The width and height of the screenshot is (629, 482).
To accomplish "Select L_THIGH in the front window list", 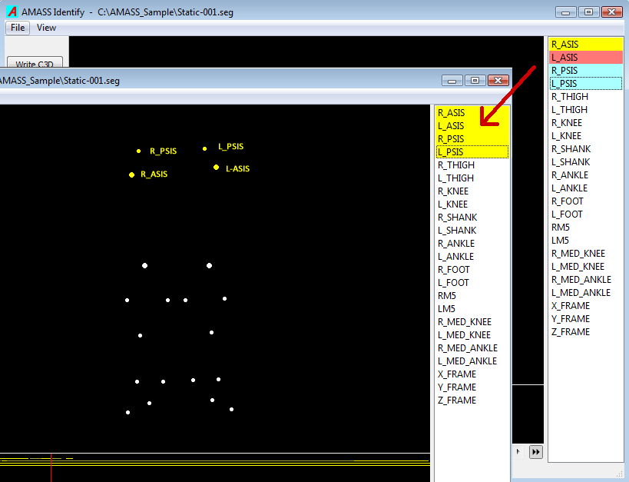I will (x=472, y=178).
